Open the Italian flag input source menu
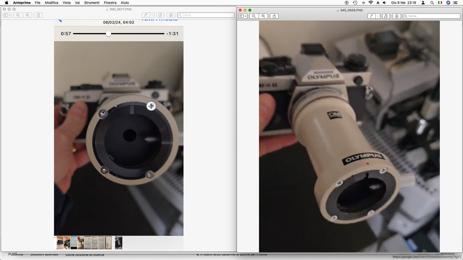Viewport: 463px width, 260px height. [440, 3]
